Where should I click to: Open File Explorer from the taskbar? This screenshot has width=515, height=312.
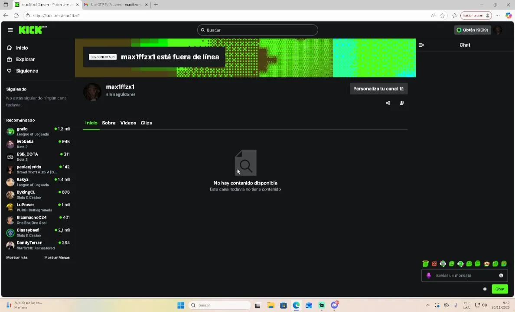[x=271, y=305]
